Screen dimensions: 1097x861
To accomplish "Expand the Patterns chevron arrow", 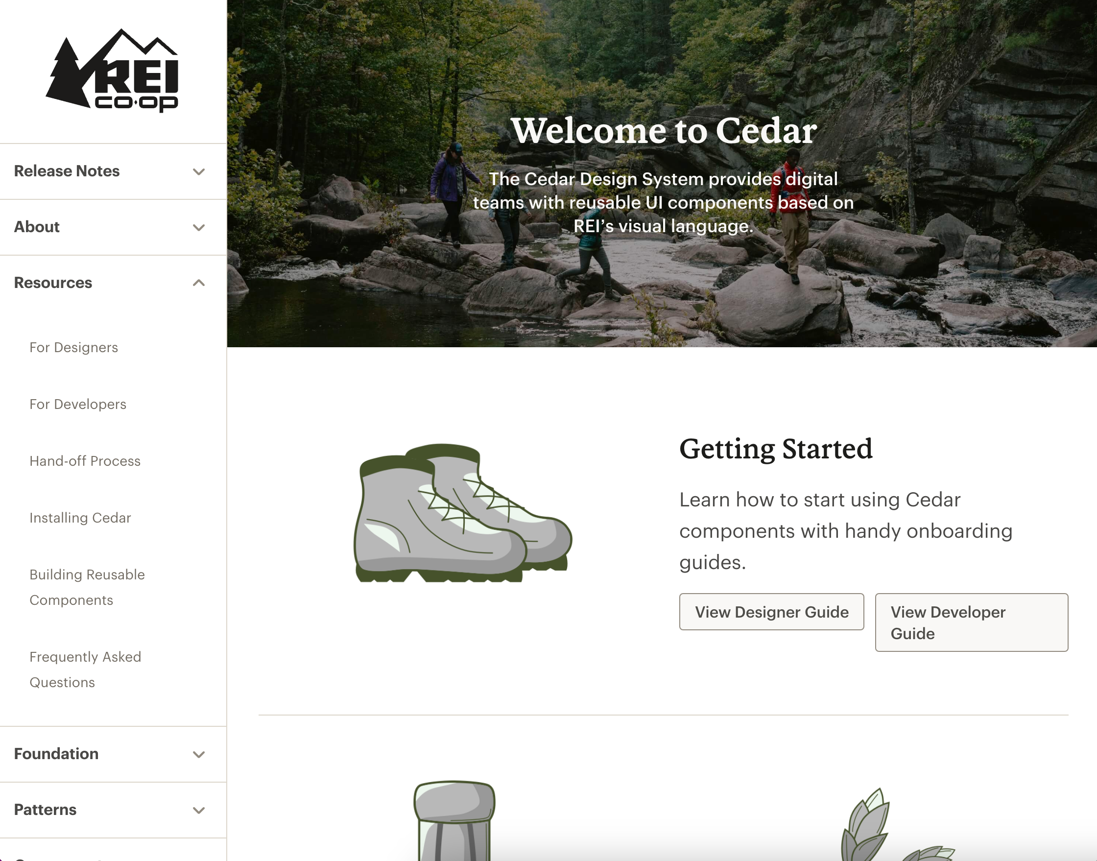I will pyautogui.click(x=199, y=811).
